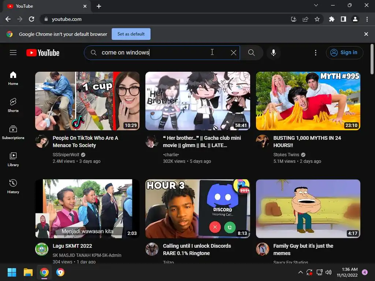The width and height of the screenshot is (375, 281).
Task: Open Chrome three-dot menu
Action: click(367, 19)
